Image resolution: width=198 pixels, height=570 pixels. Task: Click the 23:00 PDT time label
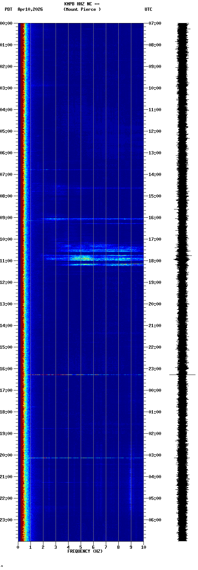(x=6, y=520)
